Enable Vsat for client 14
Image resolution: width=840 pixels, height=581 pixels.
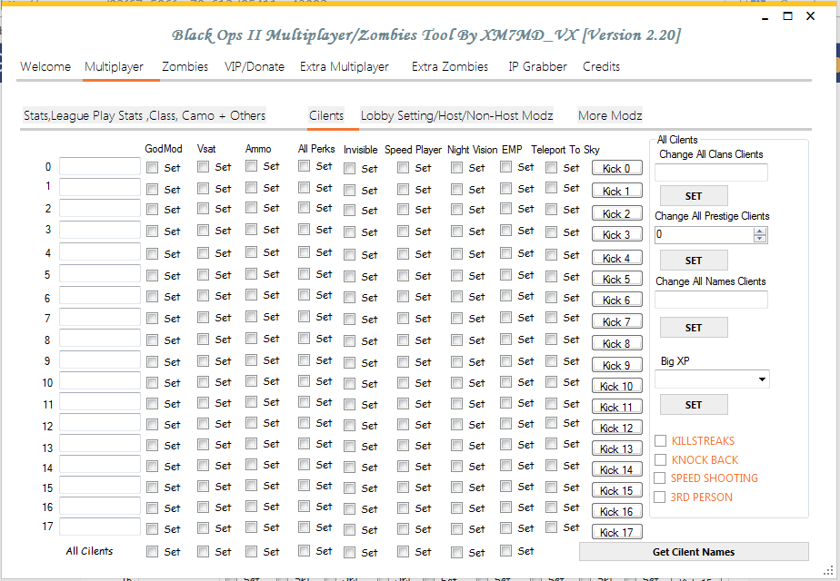point(203,466)
